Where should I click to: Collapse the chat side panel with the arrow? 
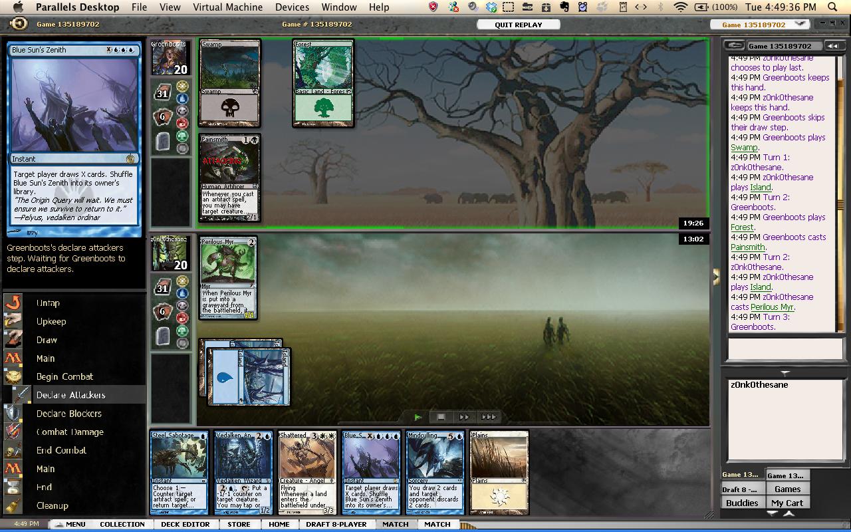[716, 277]
